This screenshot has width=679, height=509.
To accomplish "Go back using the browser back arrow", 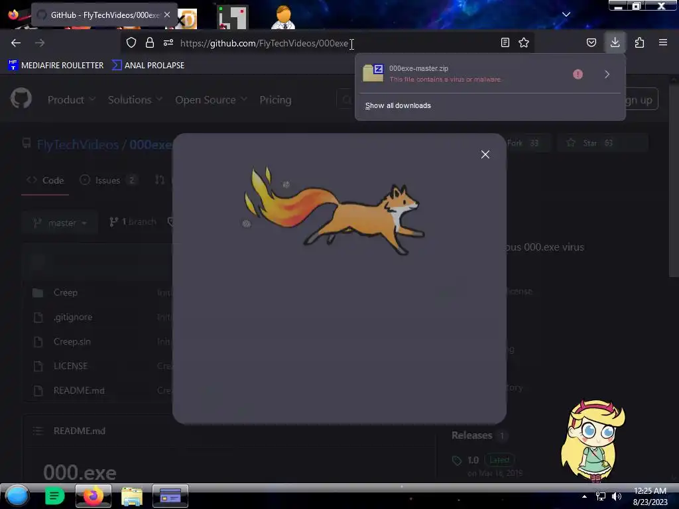I will pos(16,43).
